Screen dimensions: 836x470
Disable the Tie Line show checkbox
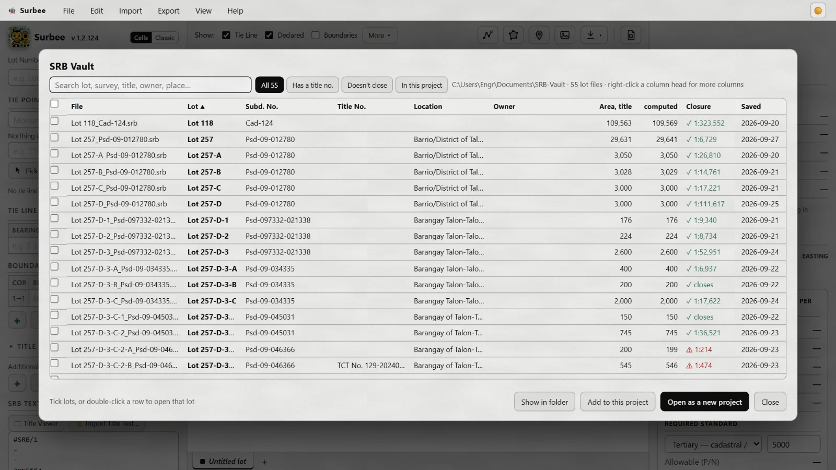pyautogui.click(x=226, y=35)
